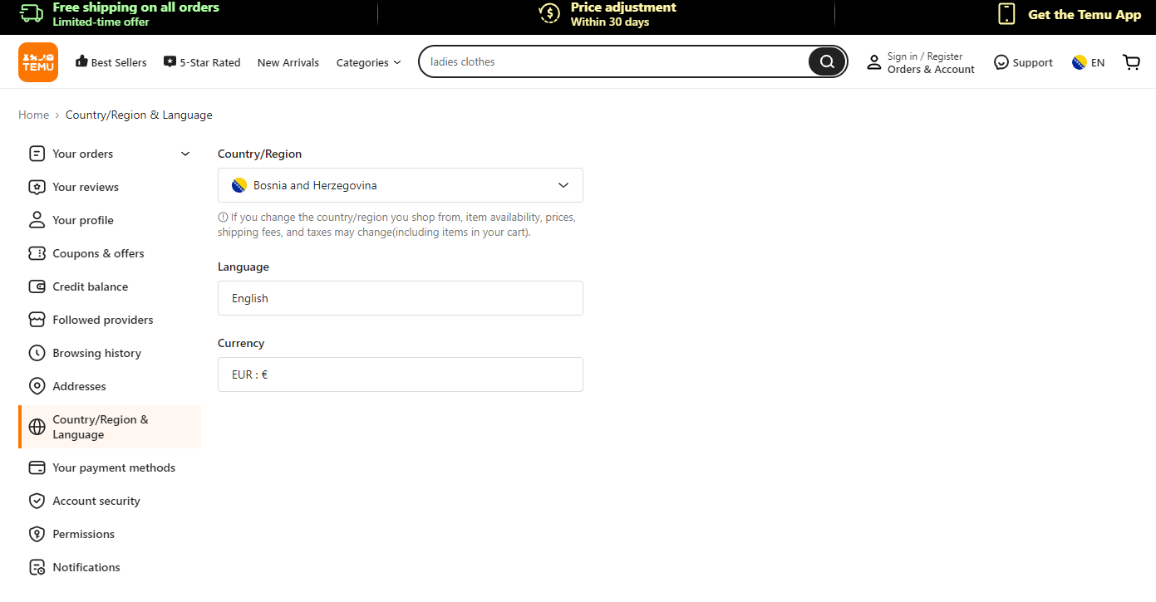This screenshot has height=602, width=1156.
Task: View Browsing history
Action: click(x=97, y=353)
